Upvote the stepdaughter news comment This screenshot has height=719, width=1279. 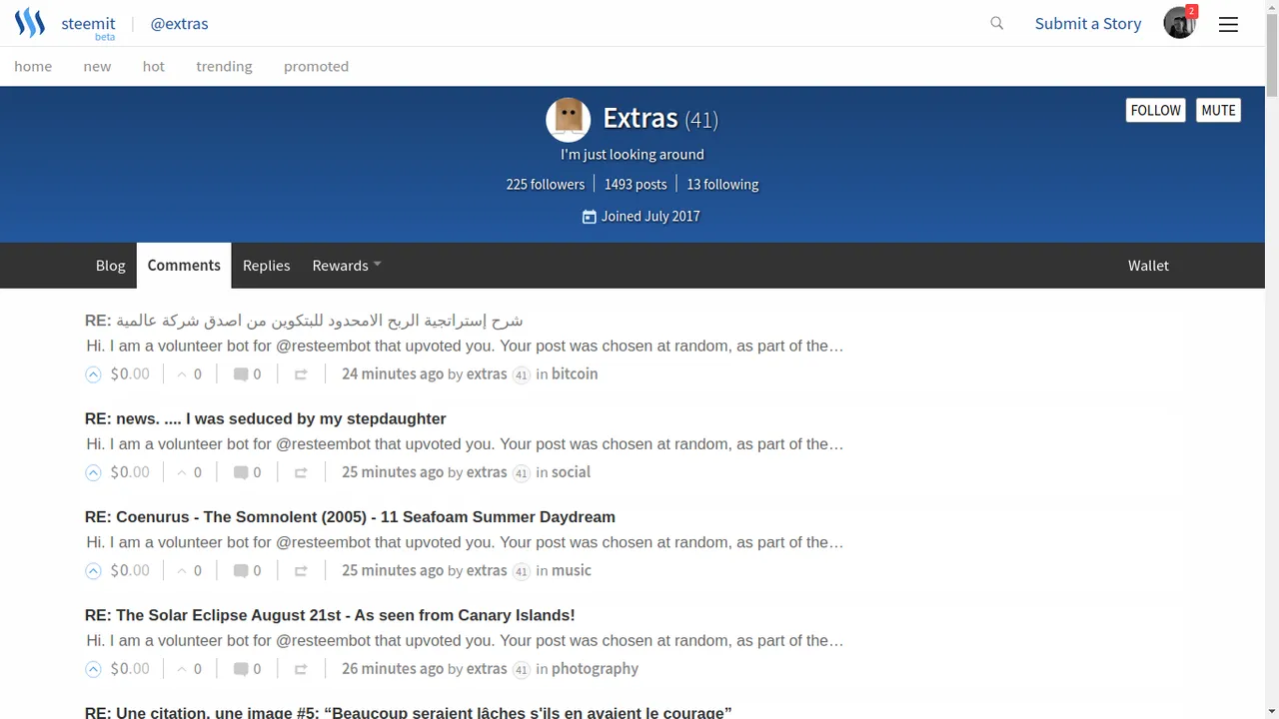point(93,472)
